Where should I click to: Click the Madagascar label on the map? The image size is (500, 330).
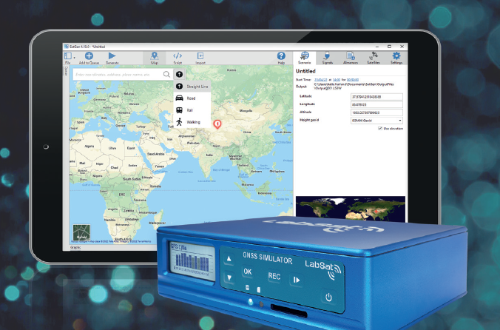tap(157, 223)
